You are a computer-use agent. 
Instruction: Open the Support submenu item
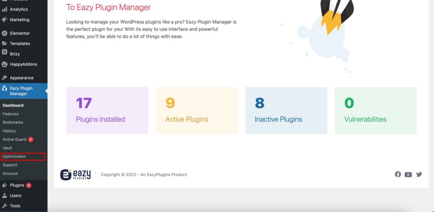coord(10,165)
